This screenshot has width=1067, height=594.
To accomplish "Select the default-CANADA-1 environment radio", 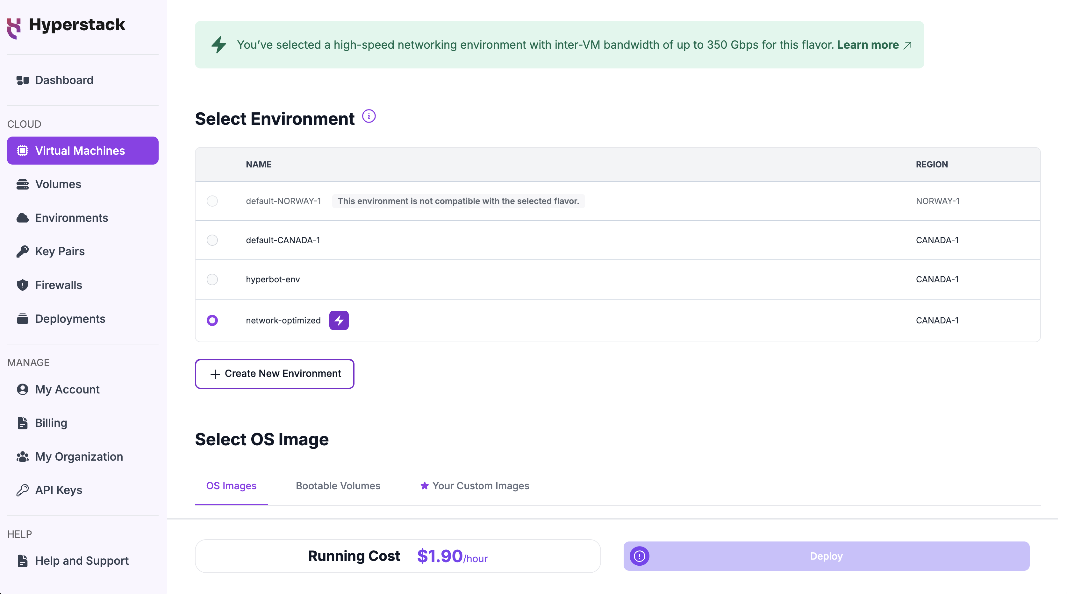I will point(212,240).
